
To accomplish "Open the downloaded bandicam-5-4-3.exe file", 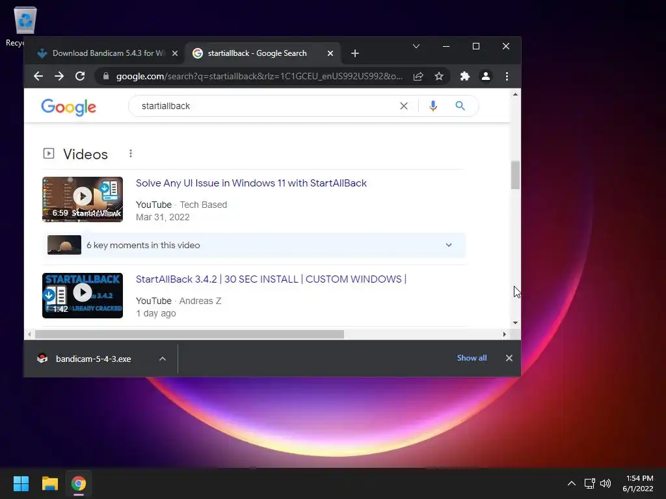I will point(94,359).
